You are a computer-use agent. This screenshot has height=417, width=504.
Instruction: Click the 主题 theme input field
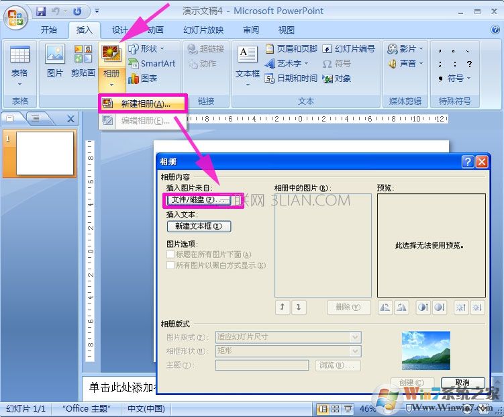(x=262, y=365)
